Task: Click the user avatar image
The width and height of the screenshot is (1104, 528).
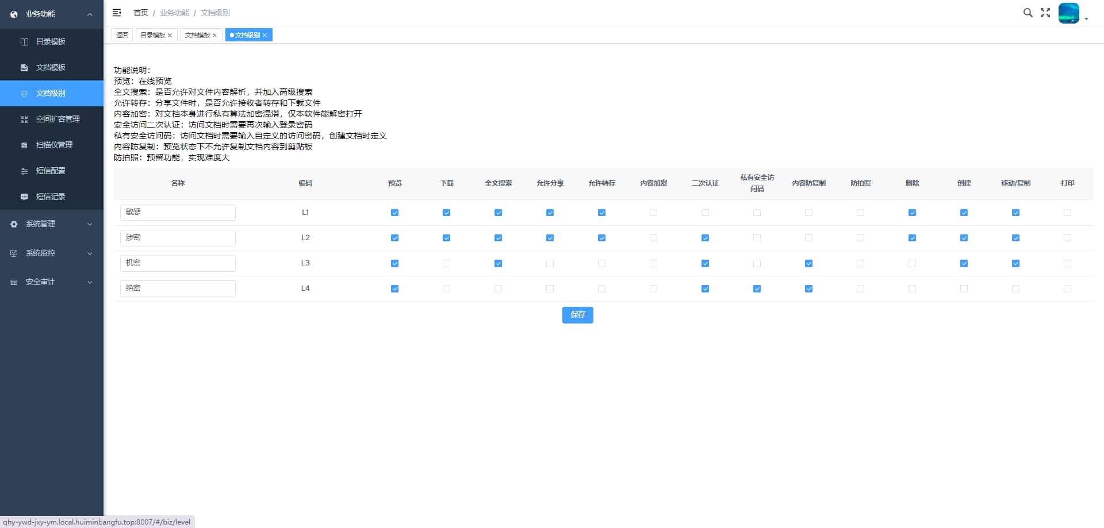Action: pyautogui.click(x=1068, y=13)
